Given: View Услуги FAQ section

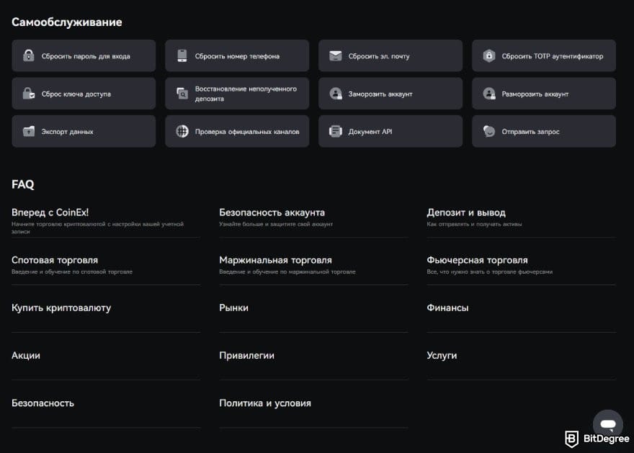Looking at the screenshot, I should pyautogui.click(x=442, y=355).
